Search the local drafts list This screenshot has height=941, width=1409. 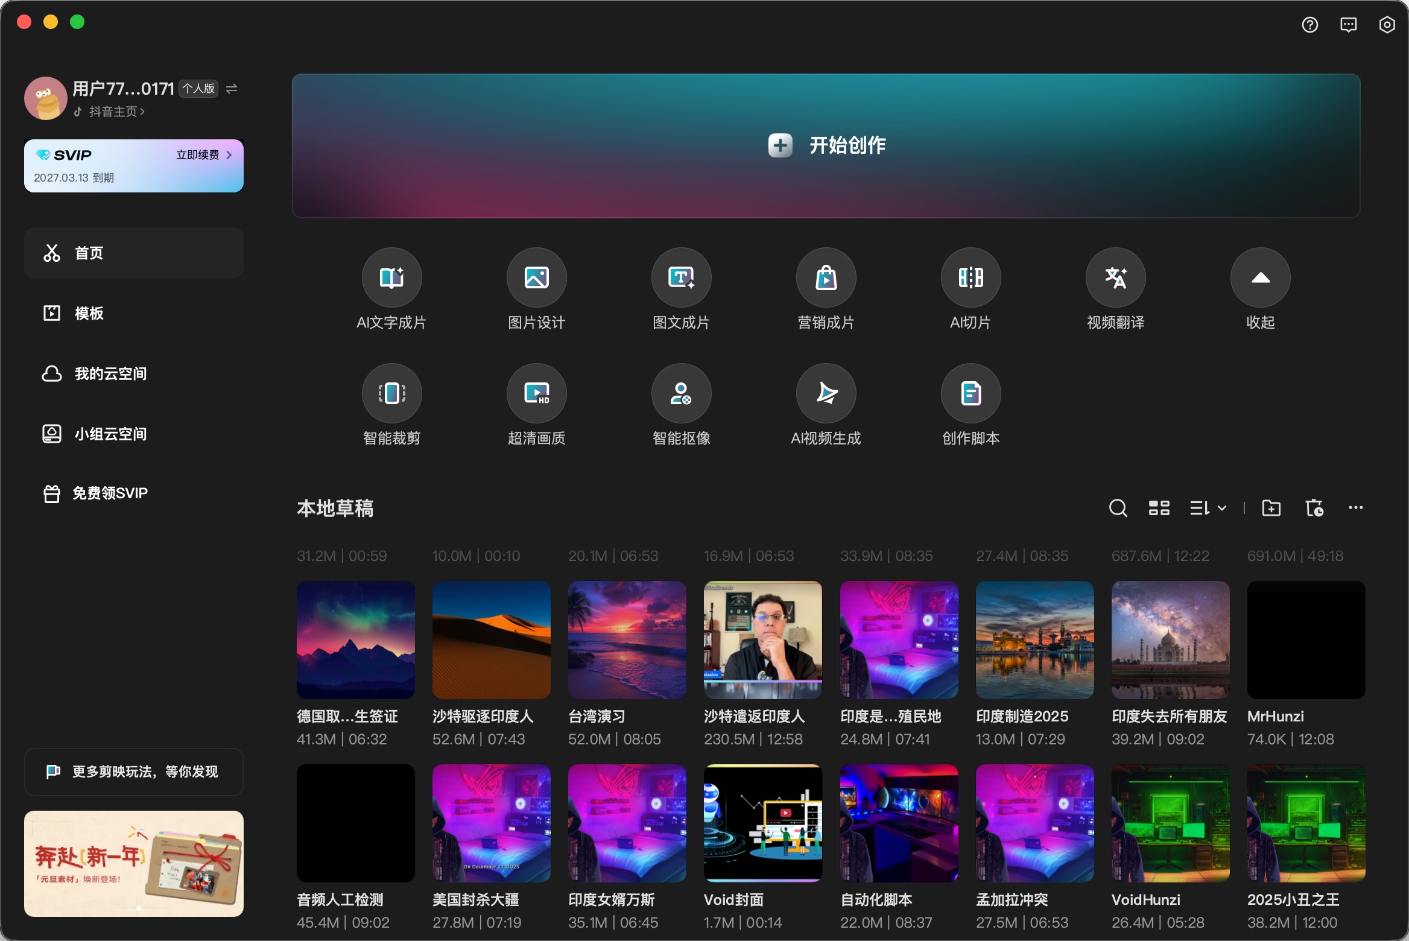point(1118,508)
